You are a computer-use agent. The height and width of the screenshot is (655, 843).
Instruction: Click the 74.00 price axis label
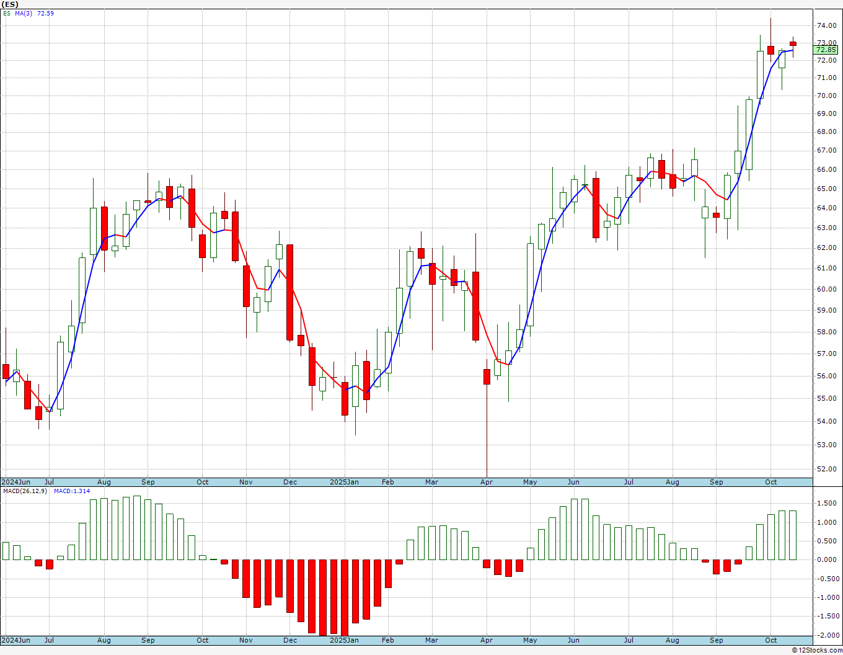827,25
